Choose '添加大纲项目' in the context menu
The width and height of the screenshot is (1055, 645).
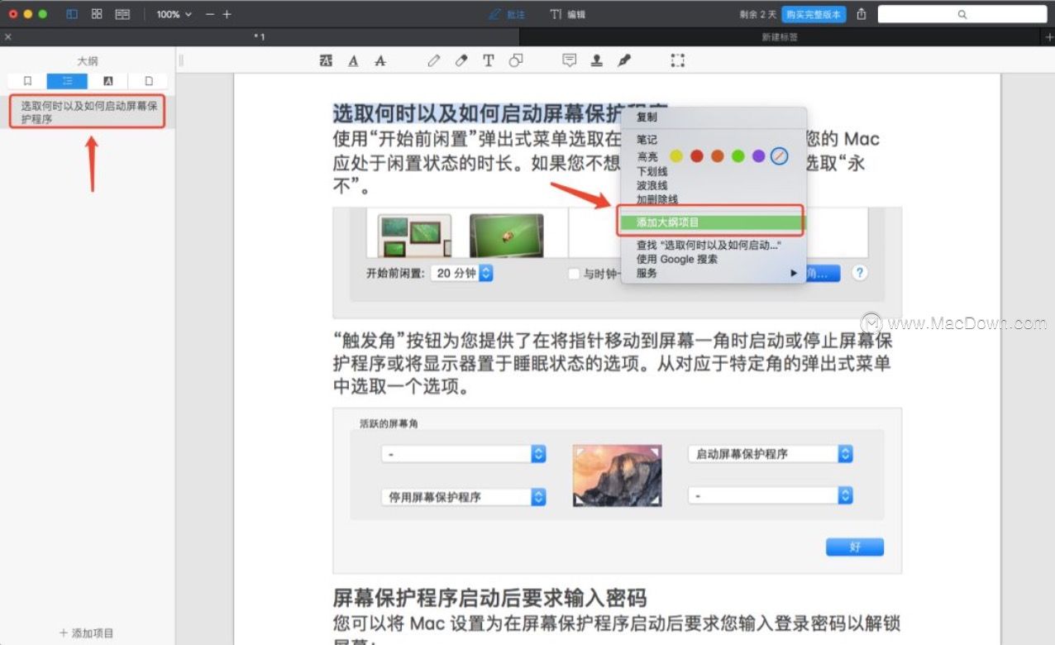[714, 222]
